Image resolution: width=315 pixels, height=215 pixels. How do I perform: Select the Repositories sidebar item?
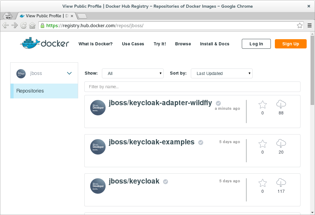(x=30, y=91)
